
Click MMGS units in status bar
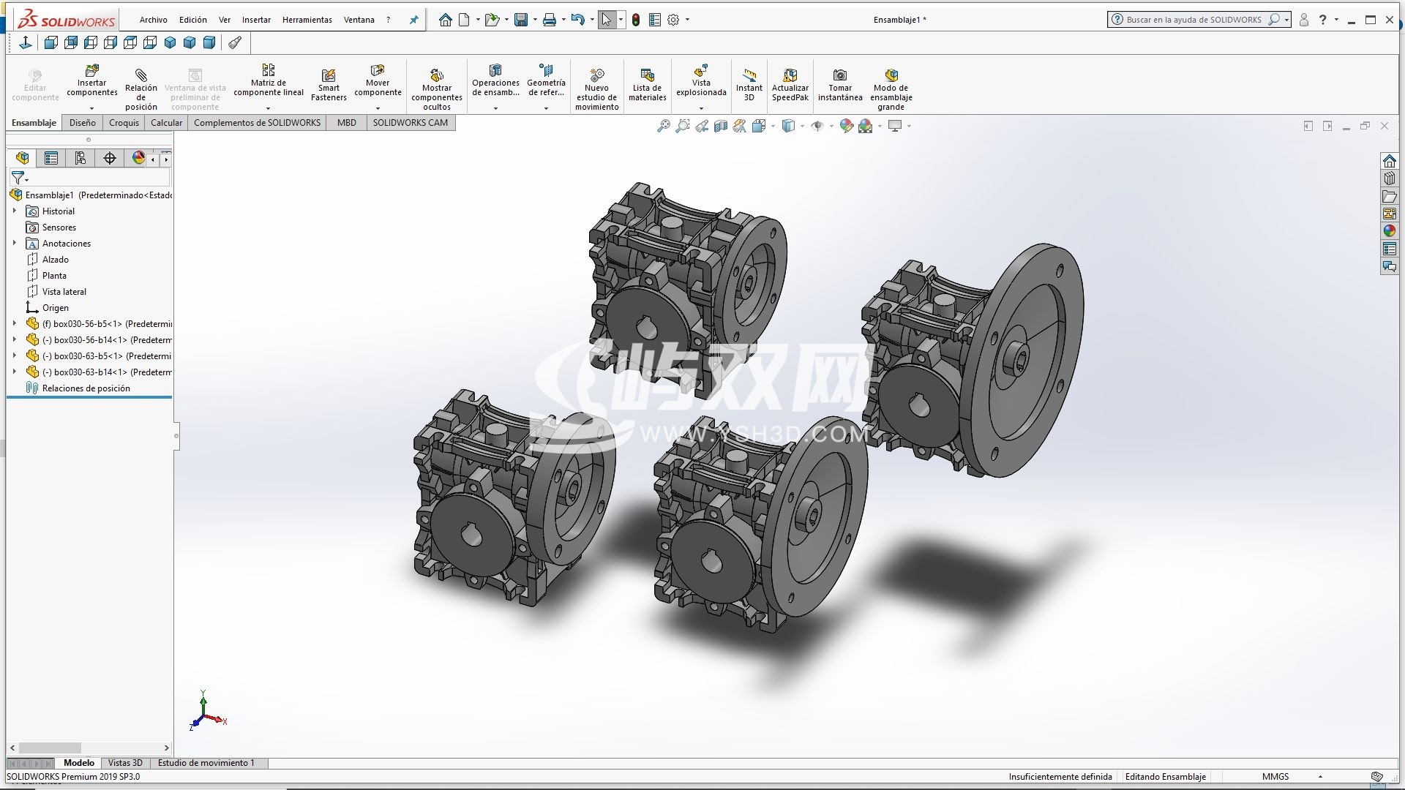[1275, 777]
